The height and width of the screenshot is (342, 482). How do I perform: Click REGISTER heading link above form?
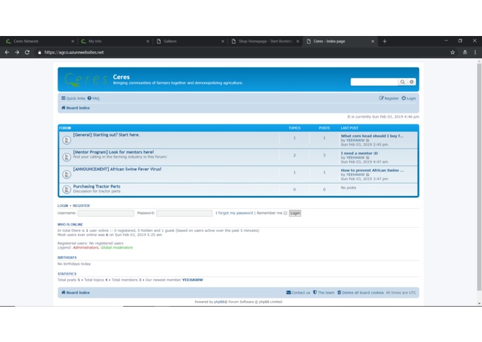pos(81,206)
